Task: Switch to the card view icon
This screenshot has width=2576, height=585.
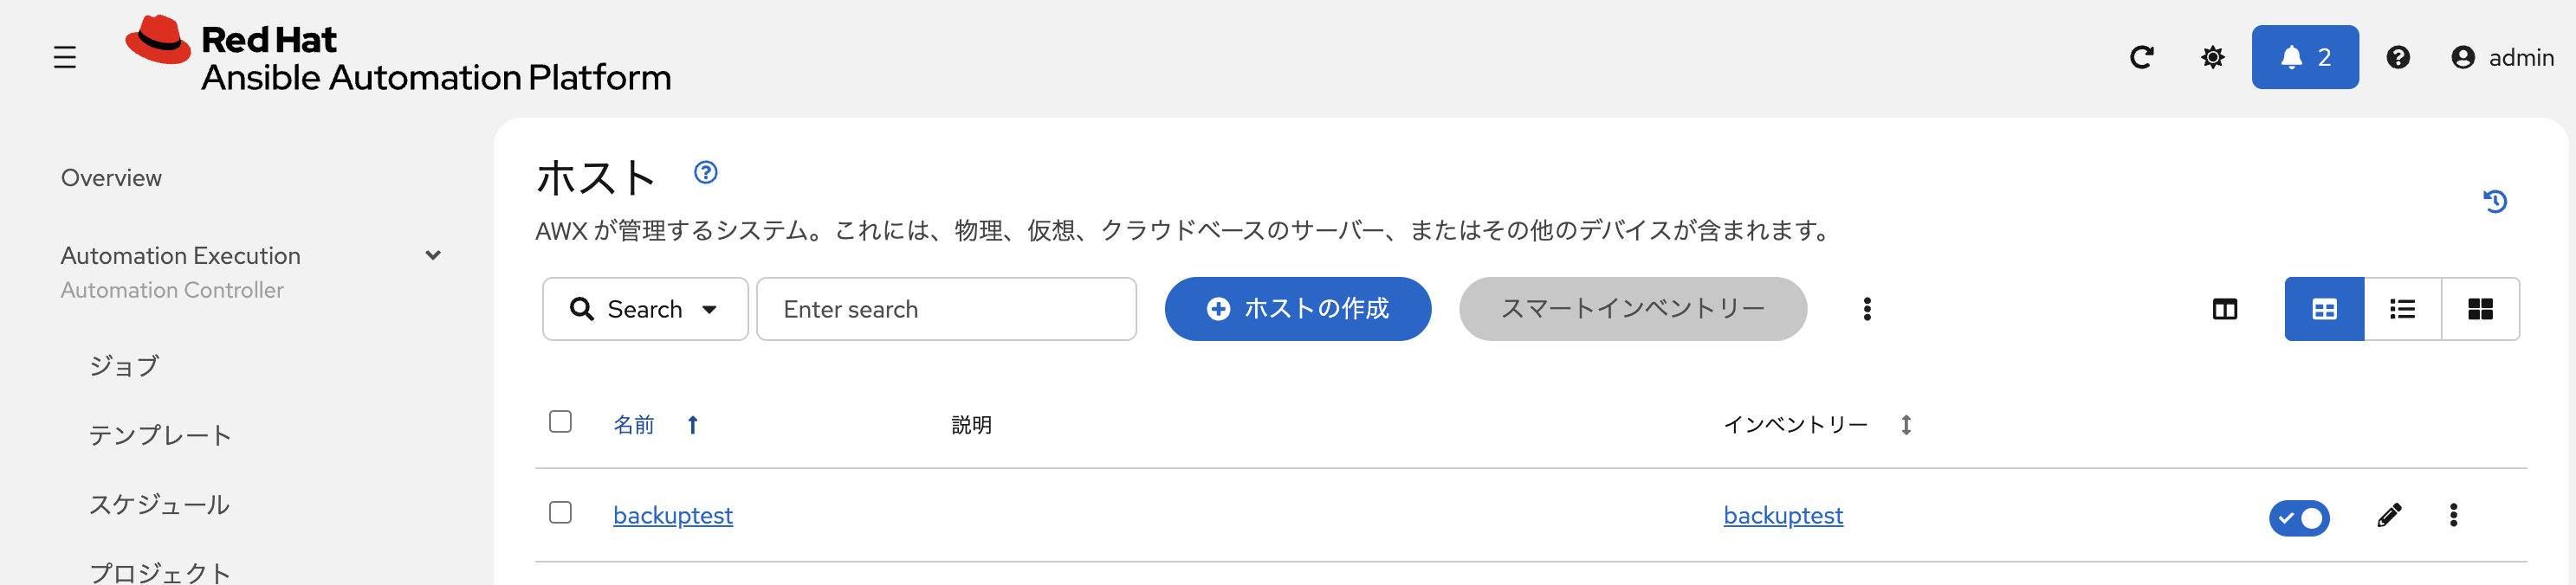Action: point(2481,308)
